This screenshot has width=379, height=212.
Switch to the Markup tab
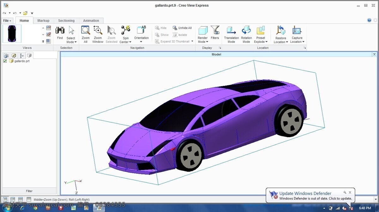coord(43,20)
